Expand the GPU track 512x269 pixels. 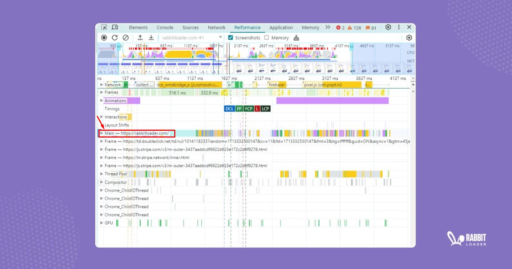101,223
